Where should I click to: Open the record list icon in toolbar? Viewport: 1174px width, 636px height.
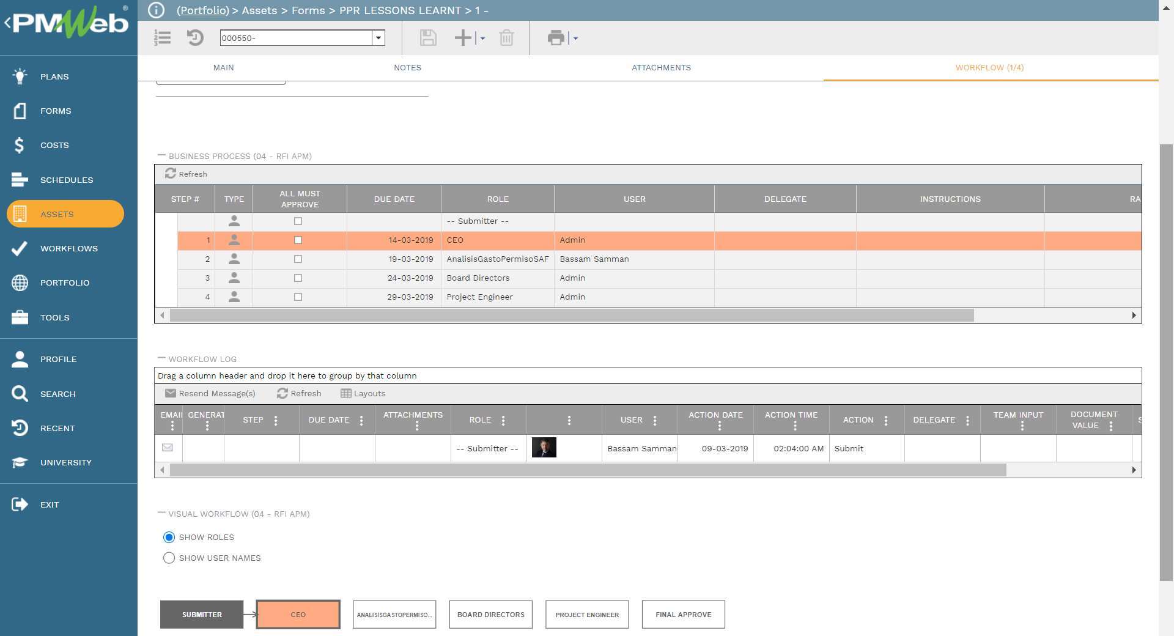(x=163, y=38)
